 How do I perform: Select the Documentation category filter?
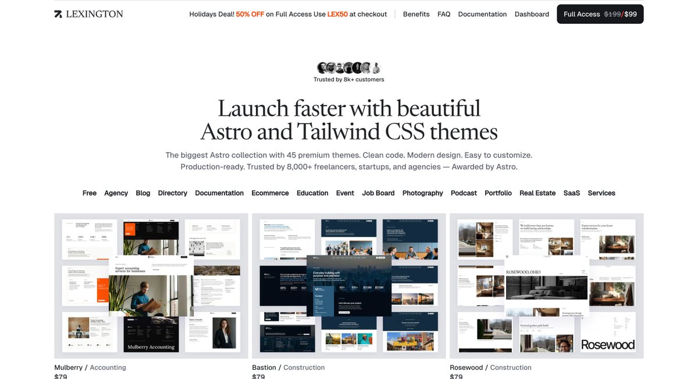[219, 193]
